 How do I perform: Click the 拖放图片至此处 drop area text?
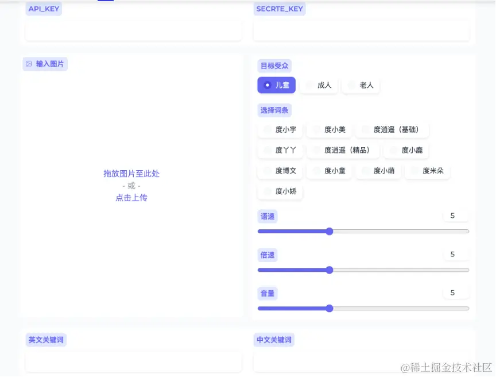click(131, 174)
